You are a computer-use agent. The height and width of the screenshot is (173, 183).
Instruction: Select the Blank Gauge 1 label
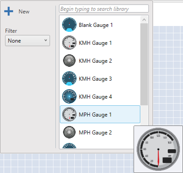point(96,25)
